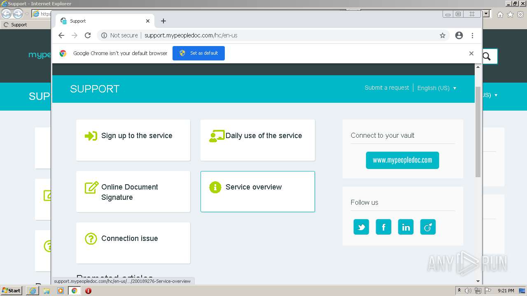Click the Daily use person icon
This screenshot has width=527, height=296.
pyautogui.click(x=217, y=136)
